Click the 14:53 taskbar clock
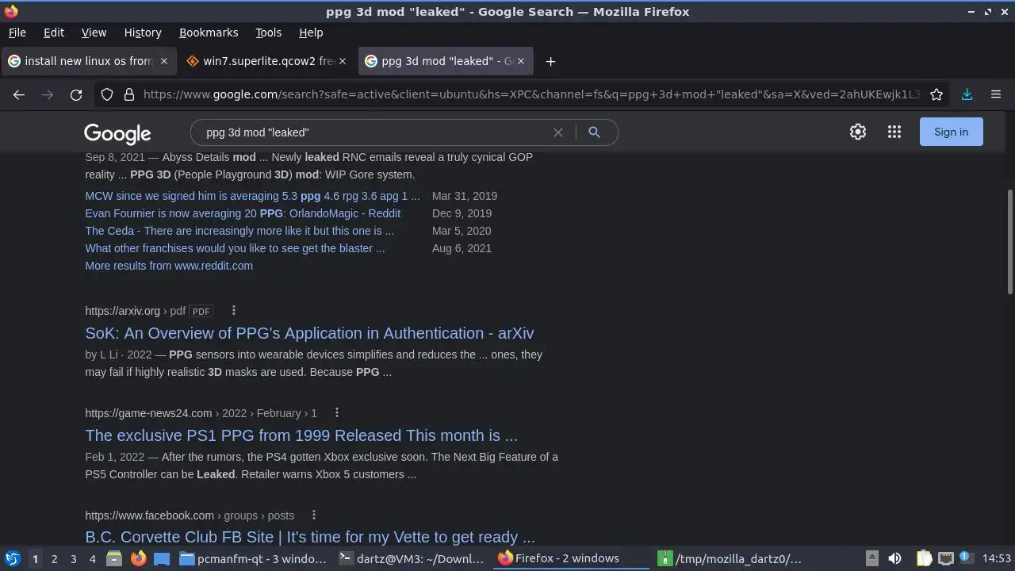This screenshot has width=1015, height=571. [996, 558]
